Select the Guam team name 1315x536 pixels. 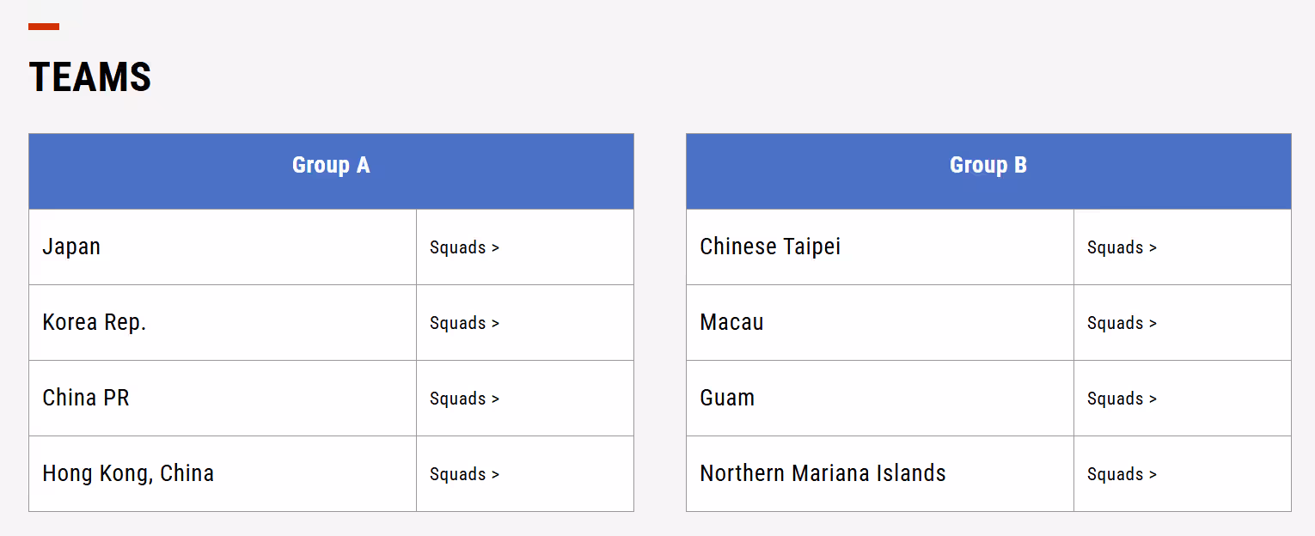click(727, 399)
